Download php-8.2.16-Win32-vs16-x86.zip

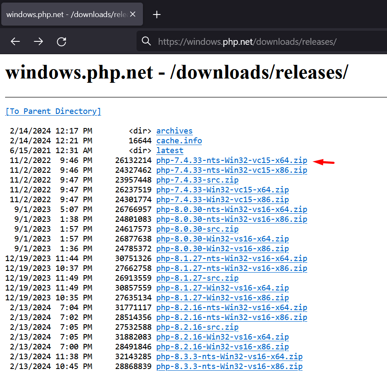coord(222,346)
